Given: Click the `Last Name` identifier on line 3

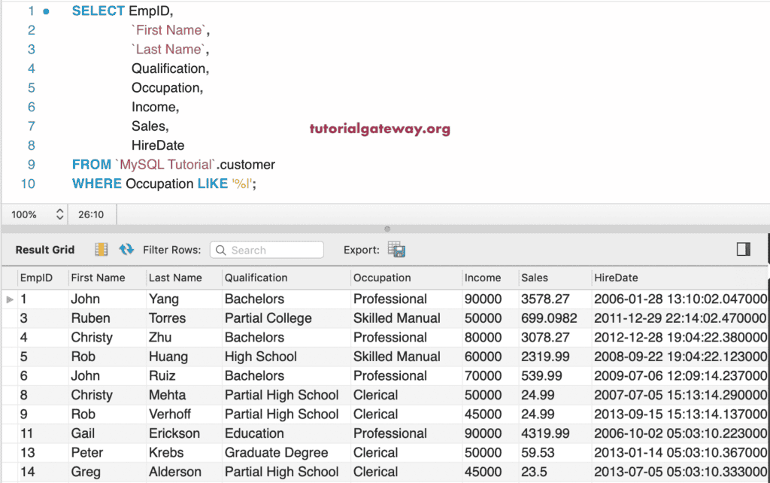Looking at the screenshot, I should 170,49.
